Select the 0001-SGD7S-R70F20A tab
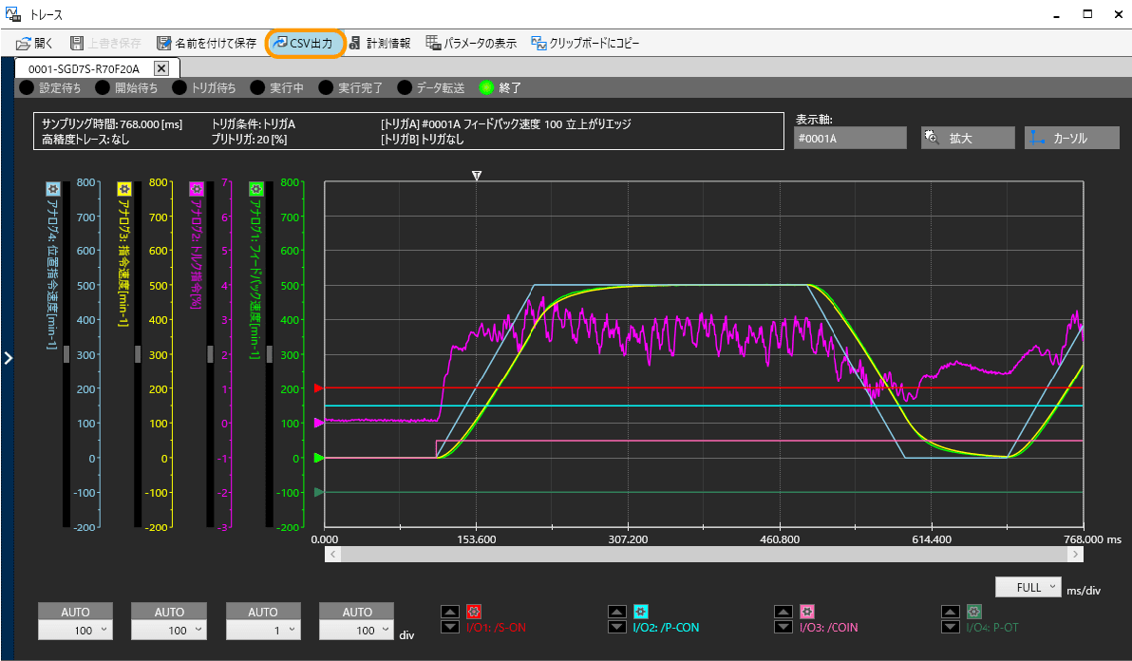Image resolution: width=1132 pixels, height=661 pixels. click(x=84, y=68)
